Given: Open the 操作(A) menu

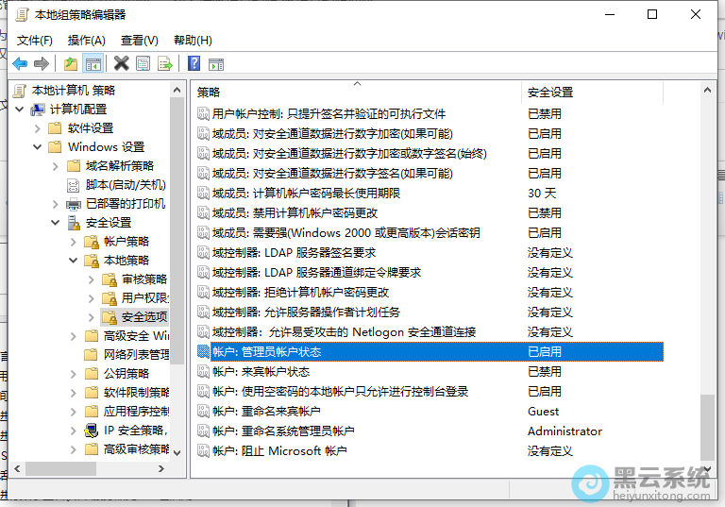Looking at the screenshot, I should (87, 40).
